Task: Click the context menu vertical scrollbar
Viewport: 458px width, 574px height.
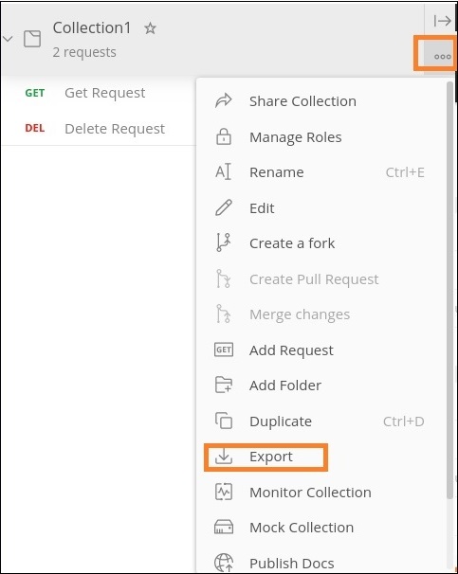Action: 449,290
